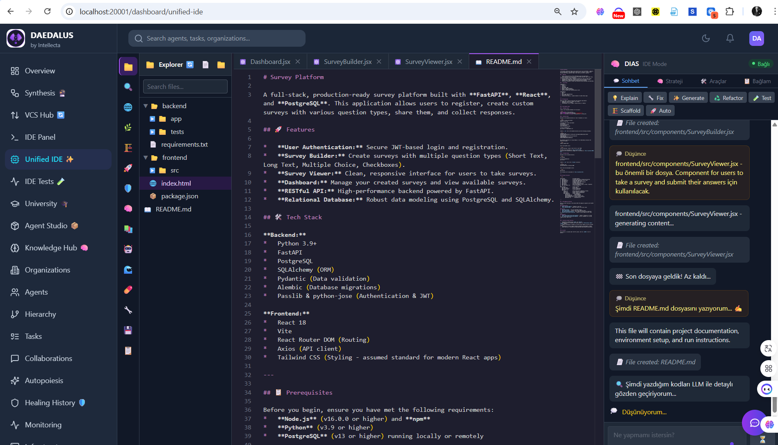Click the floppy disk save icon
Viewport: 778px width, 445px height.
128,330
